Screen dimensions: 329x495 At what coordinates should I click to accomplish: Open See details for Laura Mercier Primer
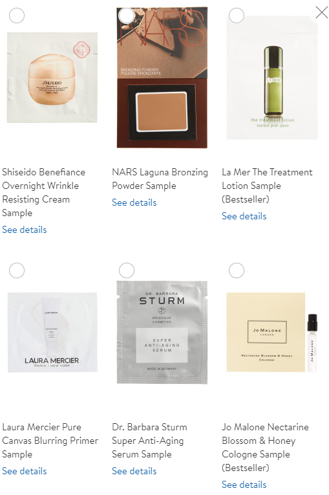(x=25, y=471)
